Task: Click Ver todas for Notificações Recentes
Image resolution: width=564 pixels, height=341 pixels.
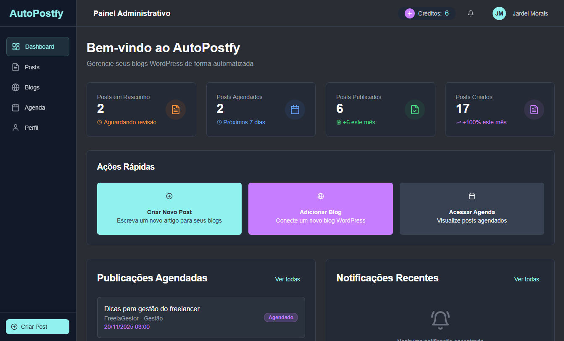Action: (x=527, y=279)
